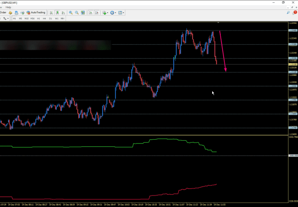Click the globe signals icon beside AutoTrading
Viewport: 298px width, 207px height.
[x=22, y=13]
